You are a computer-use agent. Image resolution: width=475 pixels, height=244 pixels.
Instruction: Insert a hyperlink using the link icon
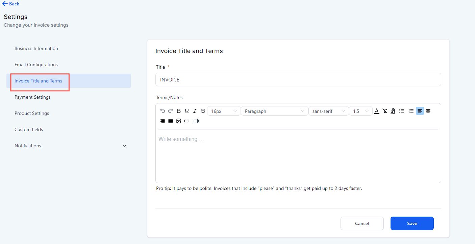tap(187, 121)
